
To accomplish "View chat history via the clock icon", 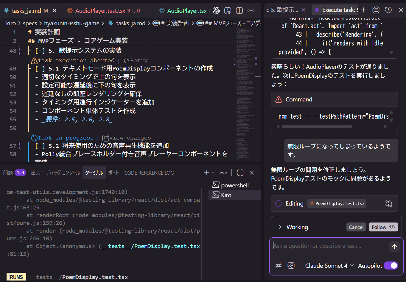I will pos(388,10).
